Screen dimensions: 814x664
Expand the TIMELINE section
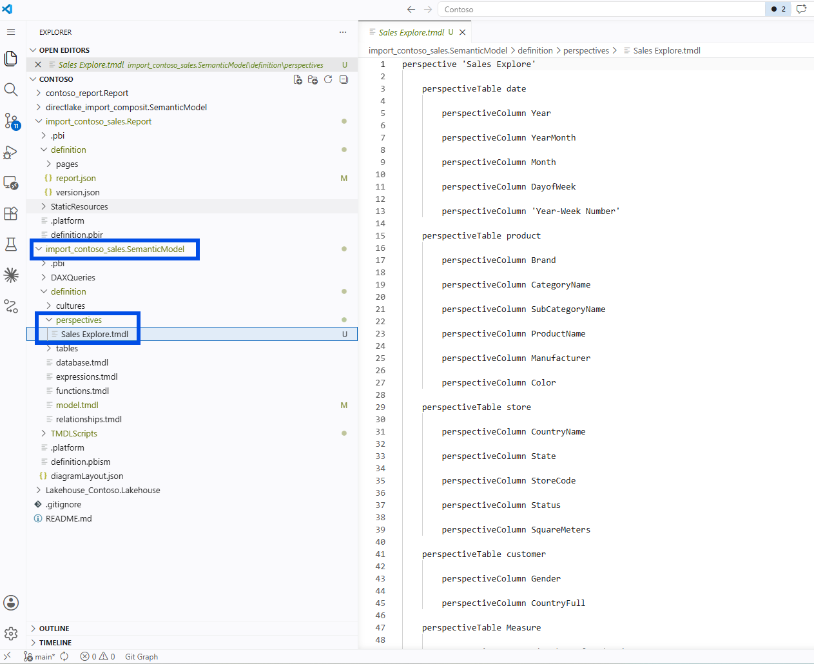[55, 643]
